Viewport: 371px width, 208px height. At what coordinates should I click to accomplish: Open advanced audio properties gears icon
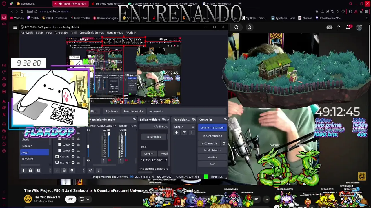point(91,170)
